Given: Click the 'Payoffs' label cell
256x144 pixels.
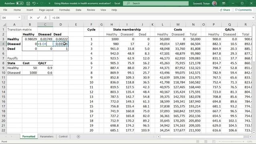Looking at the screenshot, I should coord(14,58).
